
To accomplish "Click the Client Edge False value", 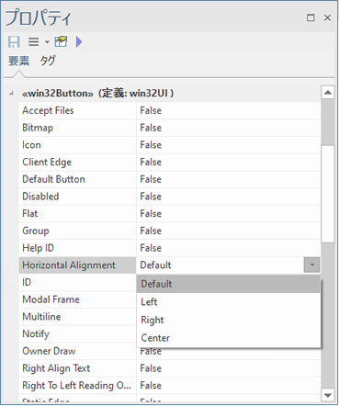I will tap(151, 162).
